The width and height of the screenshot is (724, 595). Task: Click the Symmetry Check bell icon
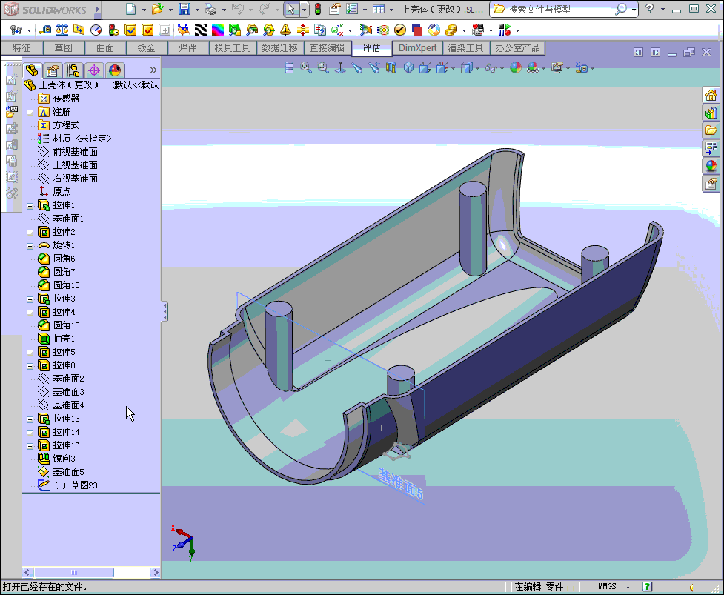(x=286, y=30)
